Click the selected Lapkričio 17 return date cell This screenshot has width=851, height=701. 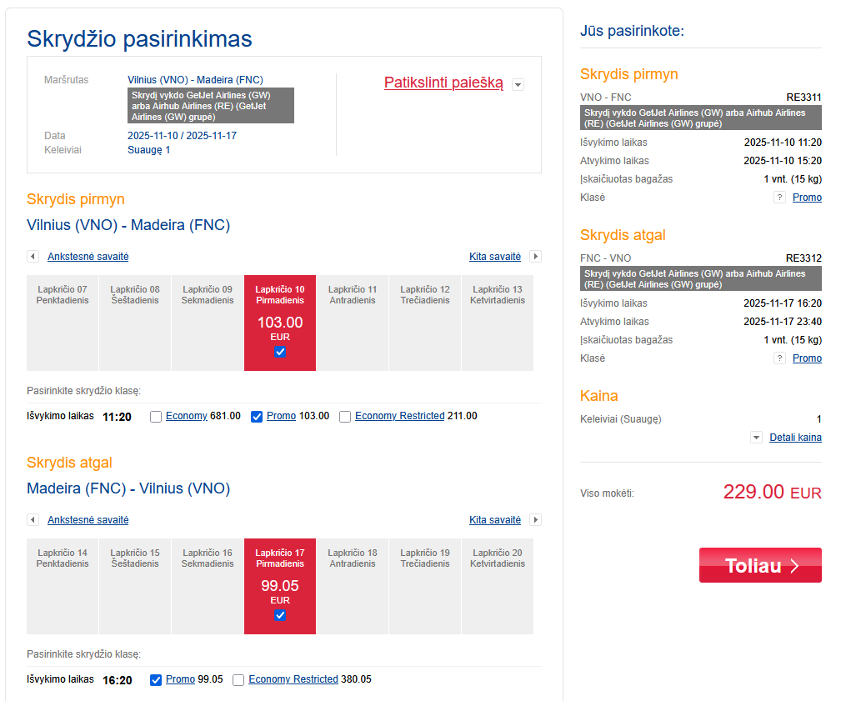pos(280,586)
